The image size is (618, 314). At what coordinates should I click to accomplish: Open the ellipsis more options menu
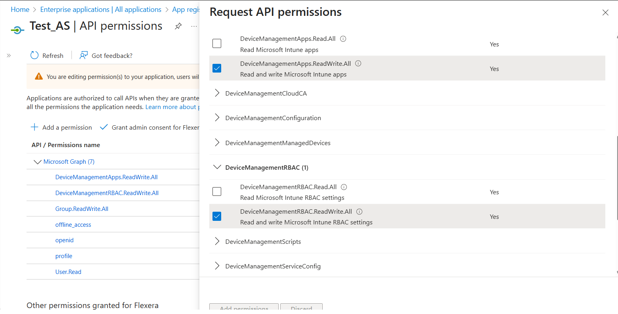click(194, 26)
